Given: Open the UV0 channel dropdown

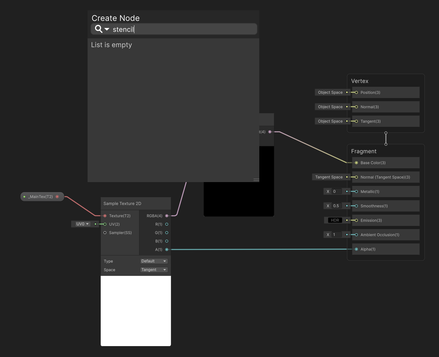Looking at the screenshot, I should click(83, 224).
